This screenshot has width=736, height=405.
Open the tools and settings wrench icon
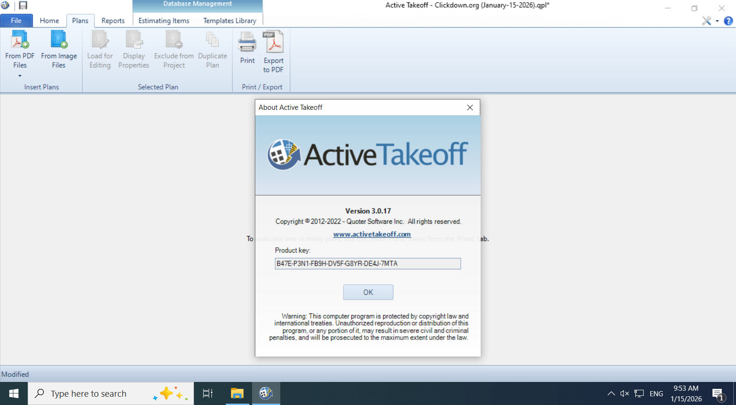pos(706,21)
